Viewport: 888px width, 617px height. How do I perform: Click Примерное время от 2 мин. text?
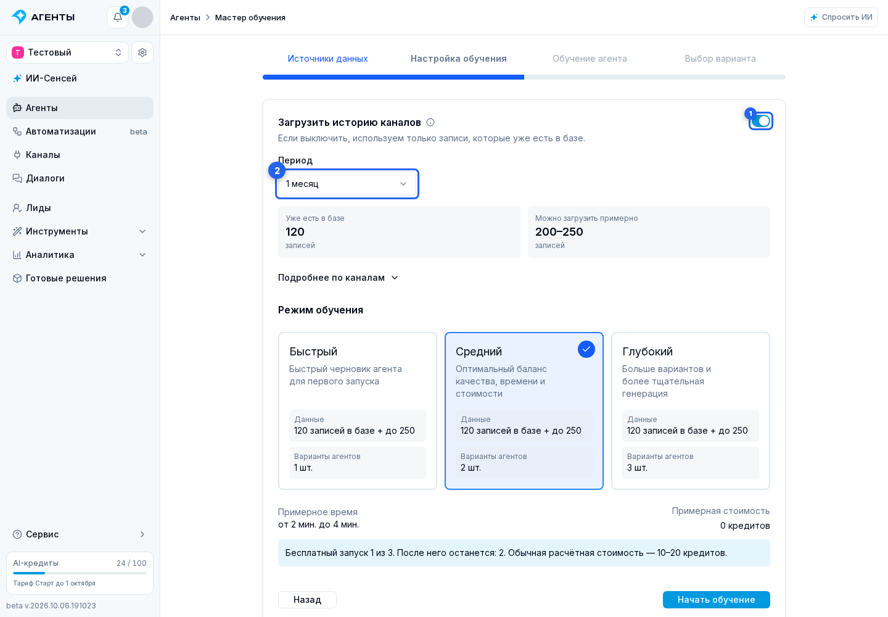point(318,518)
